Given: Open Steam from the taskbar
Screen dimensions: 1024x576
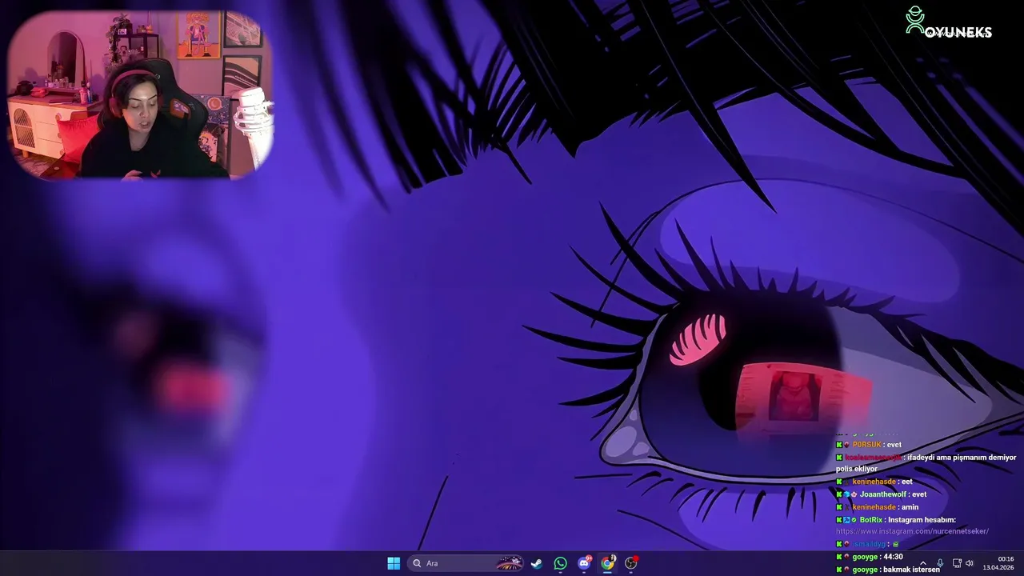Looking at the screenshot, I should point(537,563).
